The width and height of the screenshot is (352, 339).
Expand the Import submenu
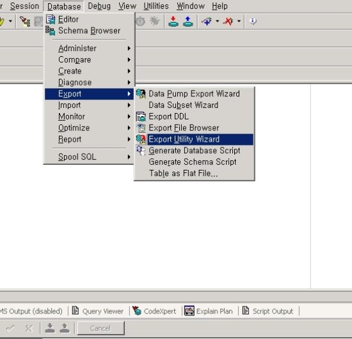90,105
